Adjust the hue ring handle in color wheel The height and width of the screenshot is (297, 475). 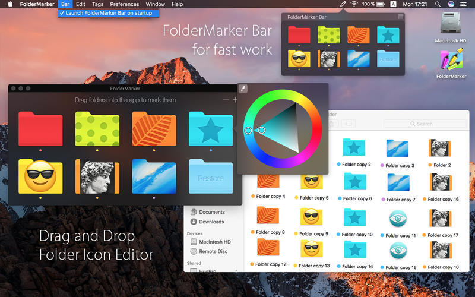pyautogui.click(x=248, y=130)
